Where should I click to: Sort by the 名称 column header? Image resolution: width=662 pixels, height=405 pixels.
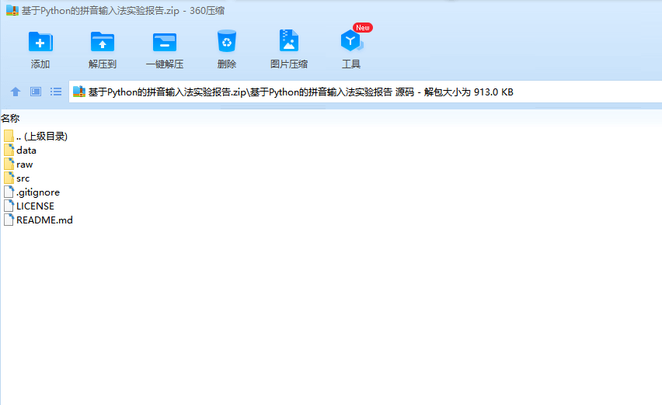click(x=10, y=119)
